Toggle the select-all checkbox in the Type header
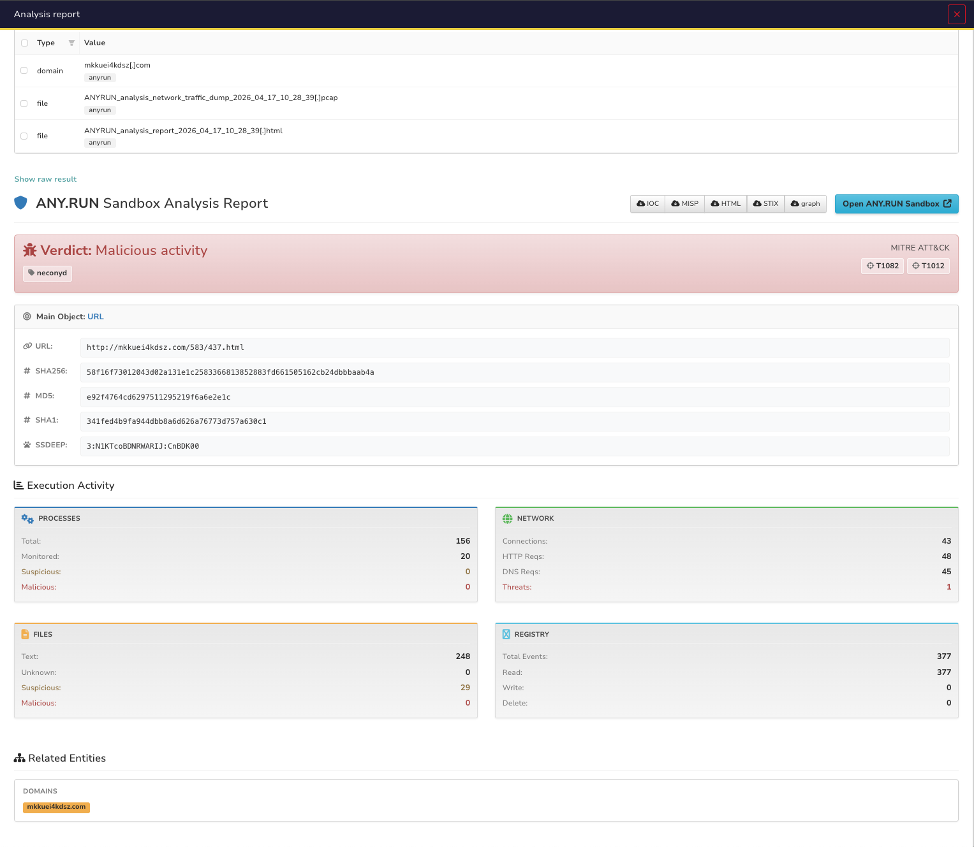Viewport: 974px width, 847px height. [x=24, y=43]
